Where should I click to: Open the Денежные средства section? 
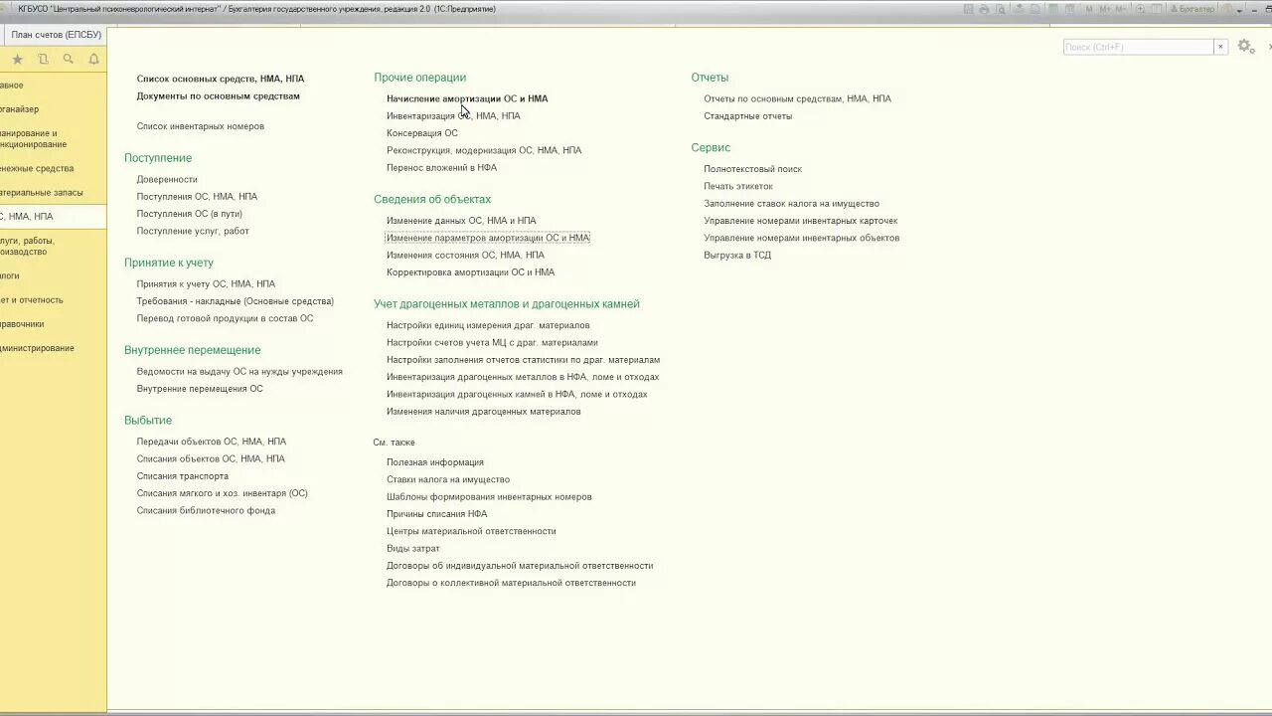tap(37, 168)
